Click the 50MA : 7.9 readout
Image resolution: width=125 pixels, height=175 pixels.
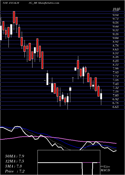(14, 156)
